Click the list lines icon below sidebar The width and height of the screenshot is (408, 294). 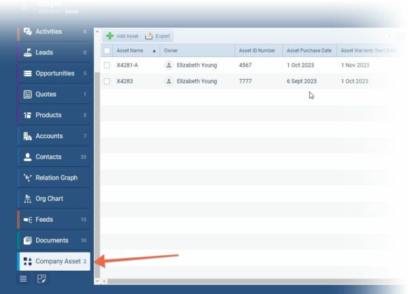coord(23,278)
